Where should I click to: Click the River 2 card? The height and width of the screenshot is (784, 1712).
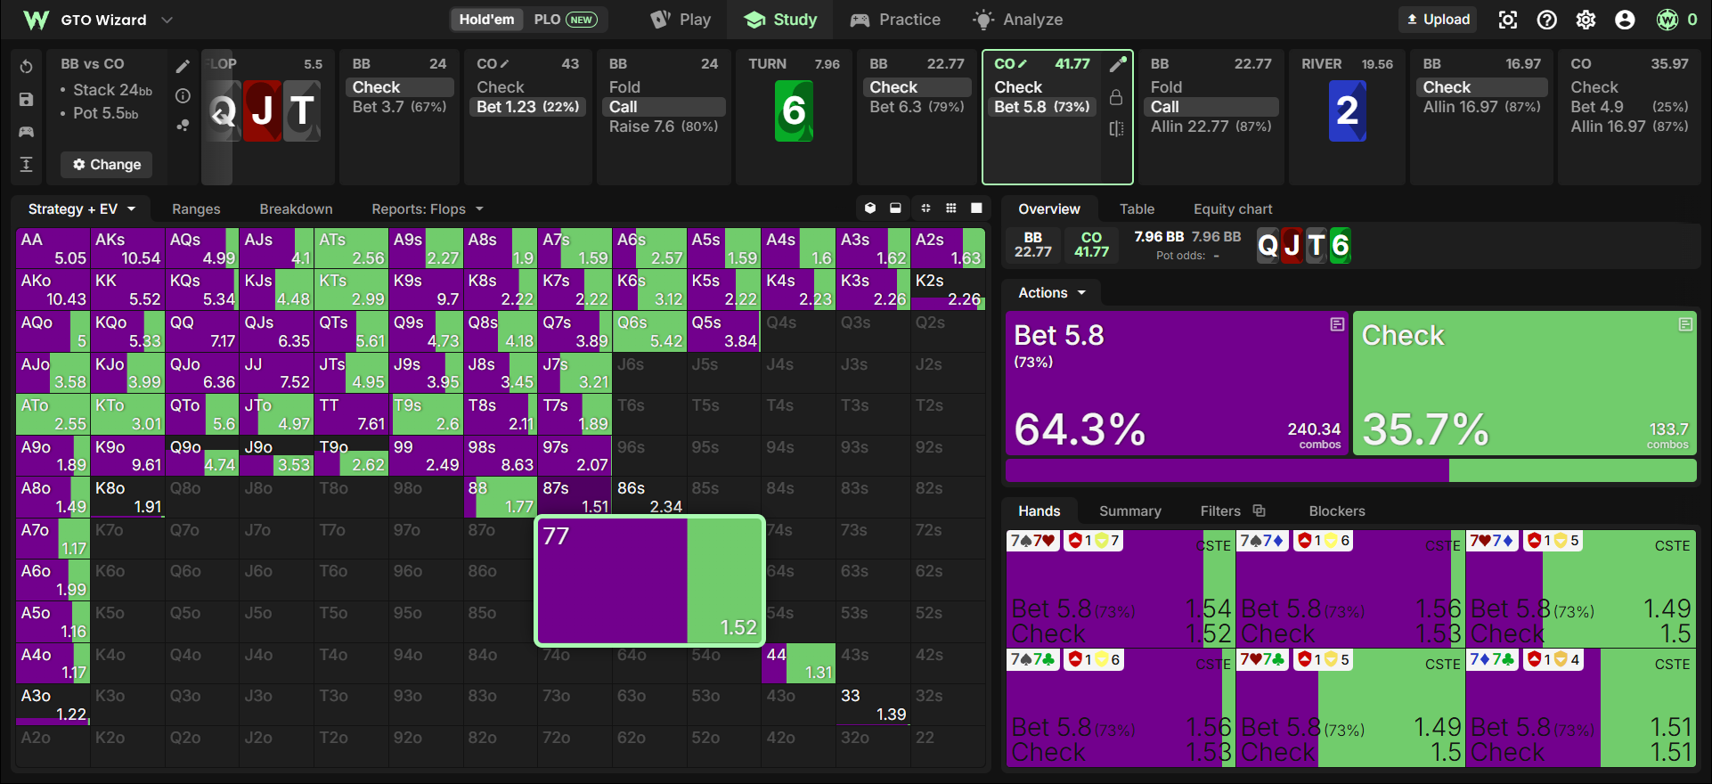[1347, 110]
